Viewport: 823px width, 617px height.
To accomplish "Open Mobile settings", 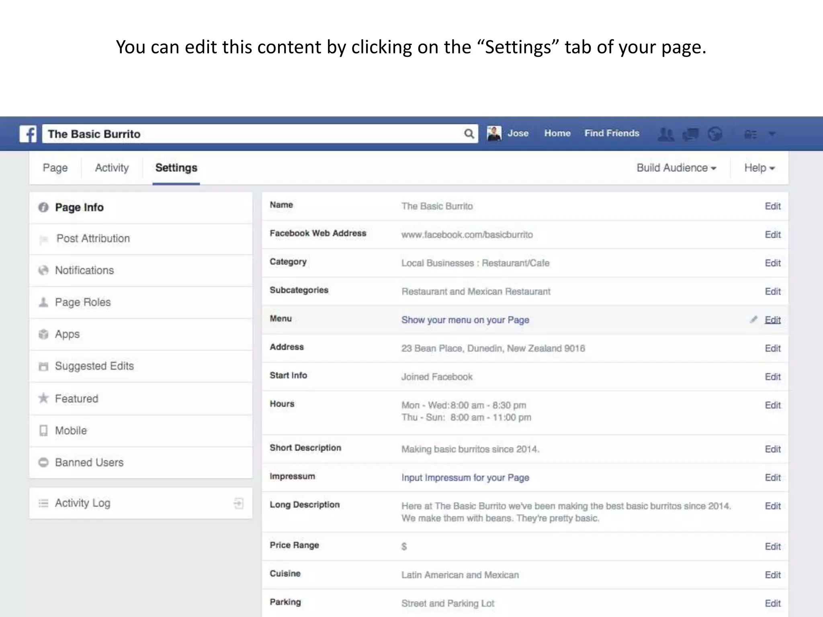I will pyautogui.click(x=141, y=431).
